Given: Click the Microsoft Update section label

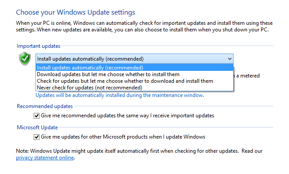Looking at the screenshot, I should click(x=37, y=128).
